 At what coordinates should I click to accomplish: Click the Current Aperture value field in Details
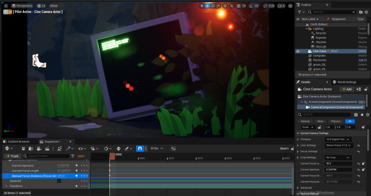coord(338,170)
